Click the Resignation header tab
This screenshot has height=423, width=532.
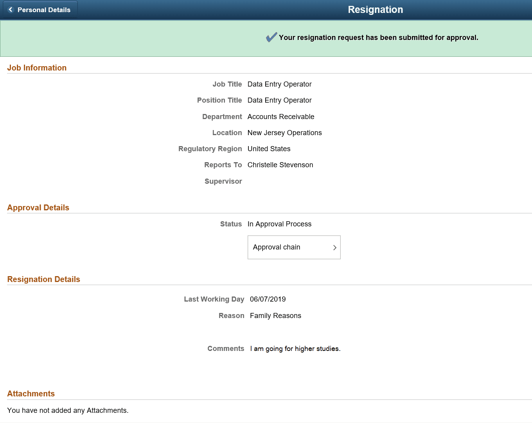375,9
